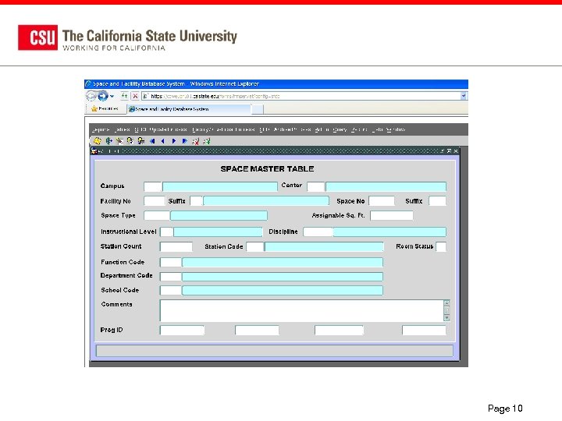Image resolution: width=562 pixels, height=421 pixels.
Task: Jump to last record double-right arrow
Action: click(184, 141)
